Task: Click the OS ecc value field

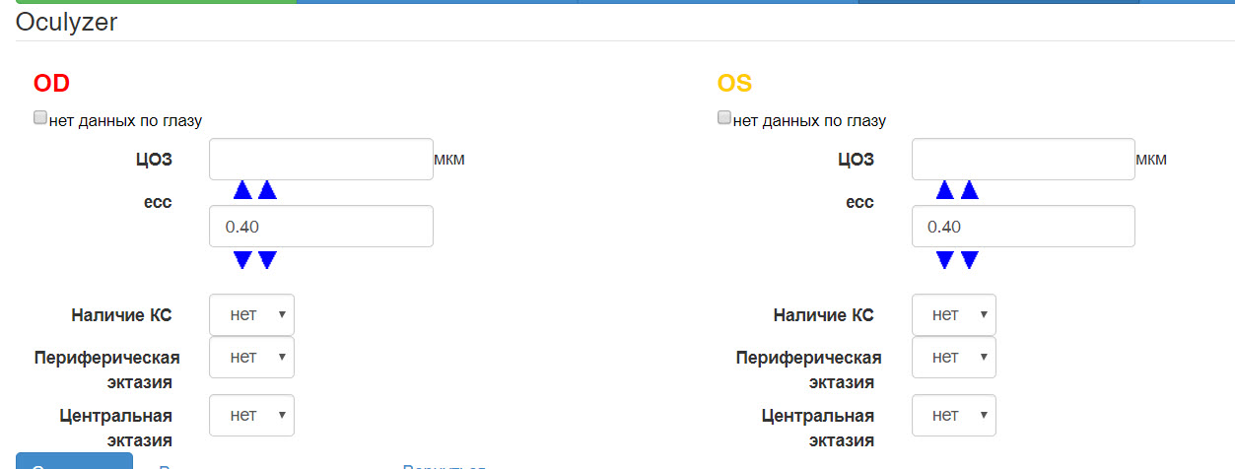Action: (1023, 227)
